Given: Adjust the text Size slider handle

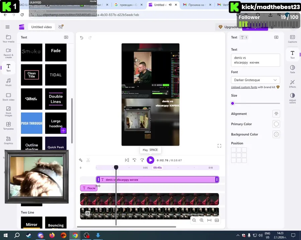Looking at the screenshot, I should coord(233,103).
